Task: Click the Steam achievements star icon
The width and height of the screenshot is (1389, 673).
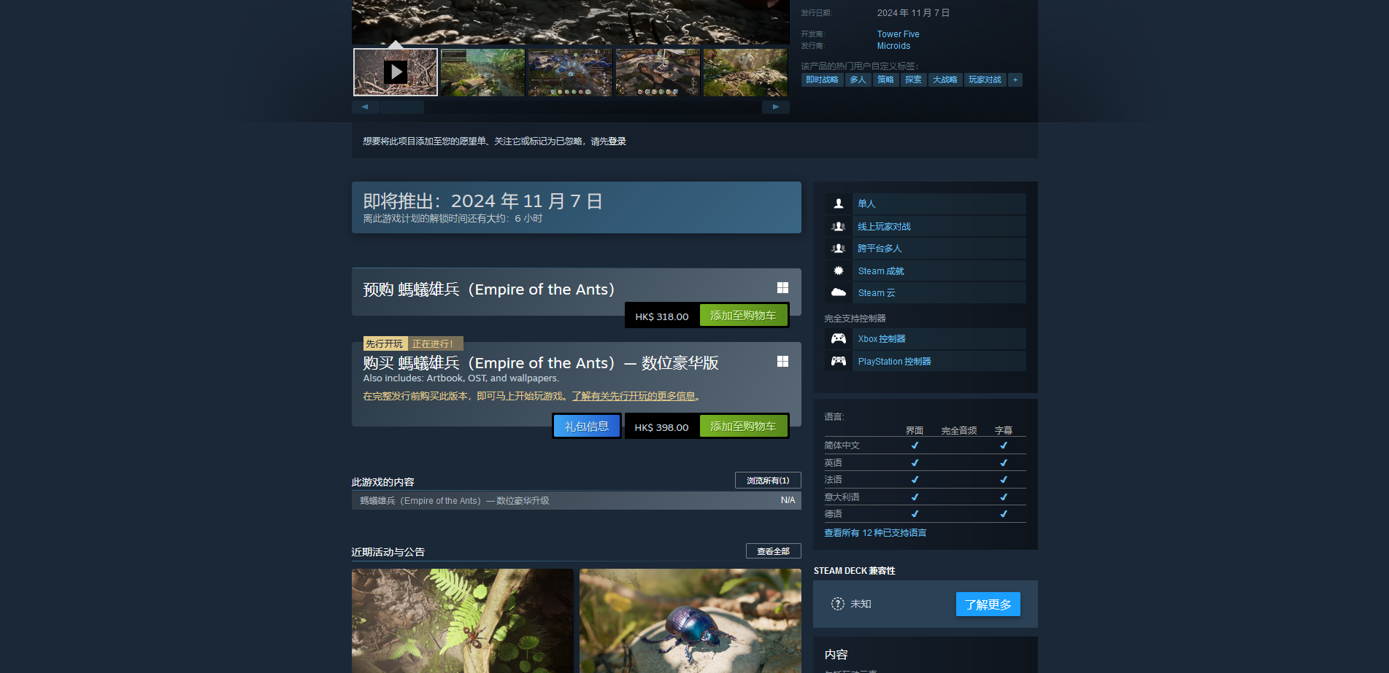Action: [839, 271]
